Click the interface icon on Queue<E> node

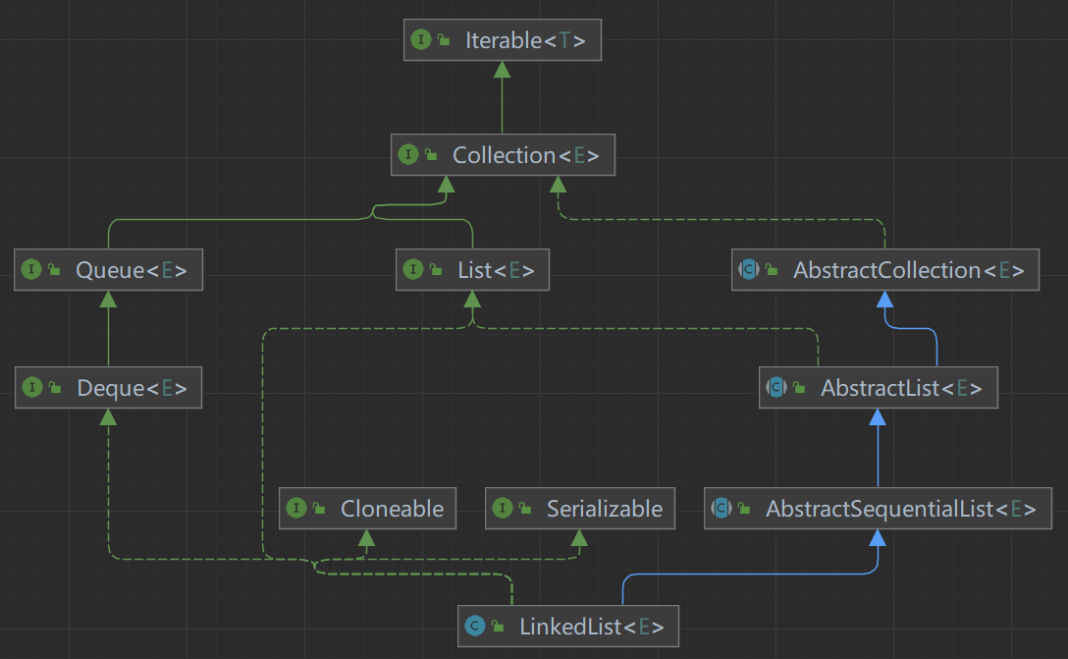(31, 269)
